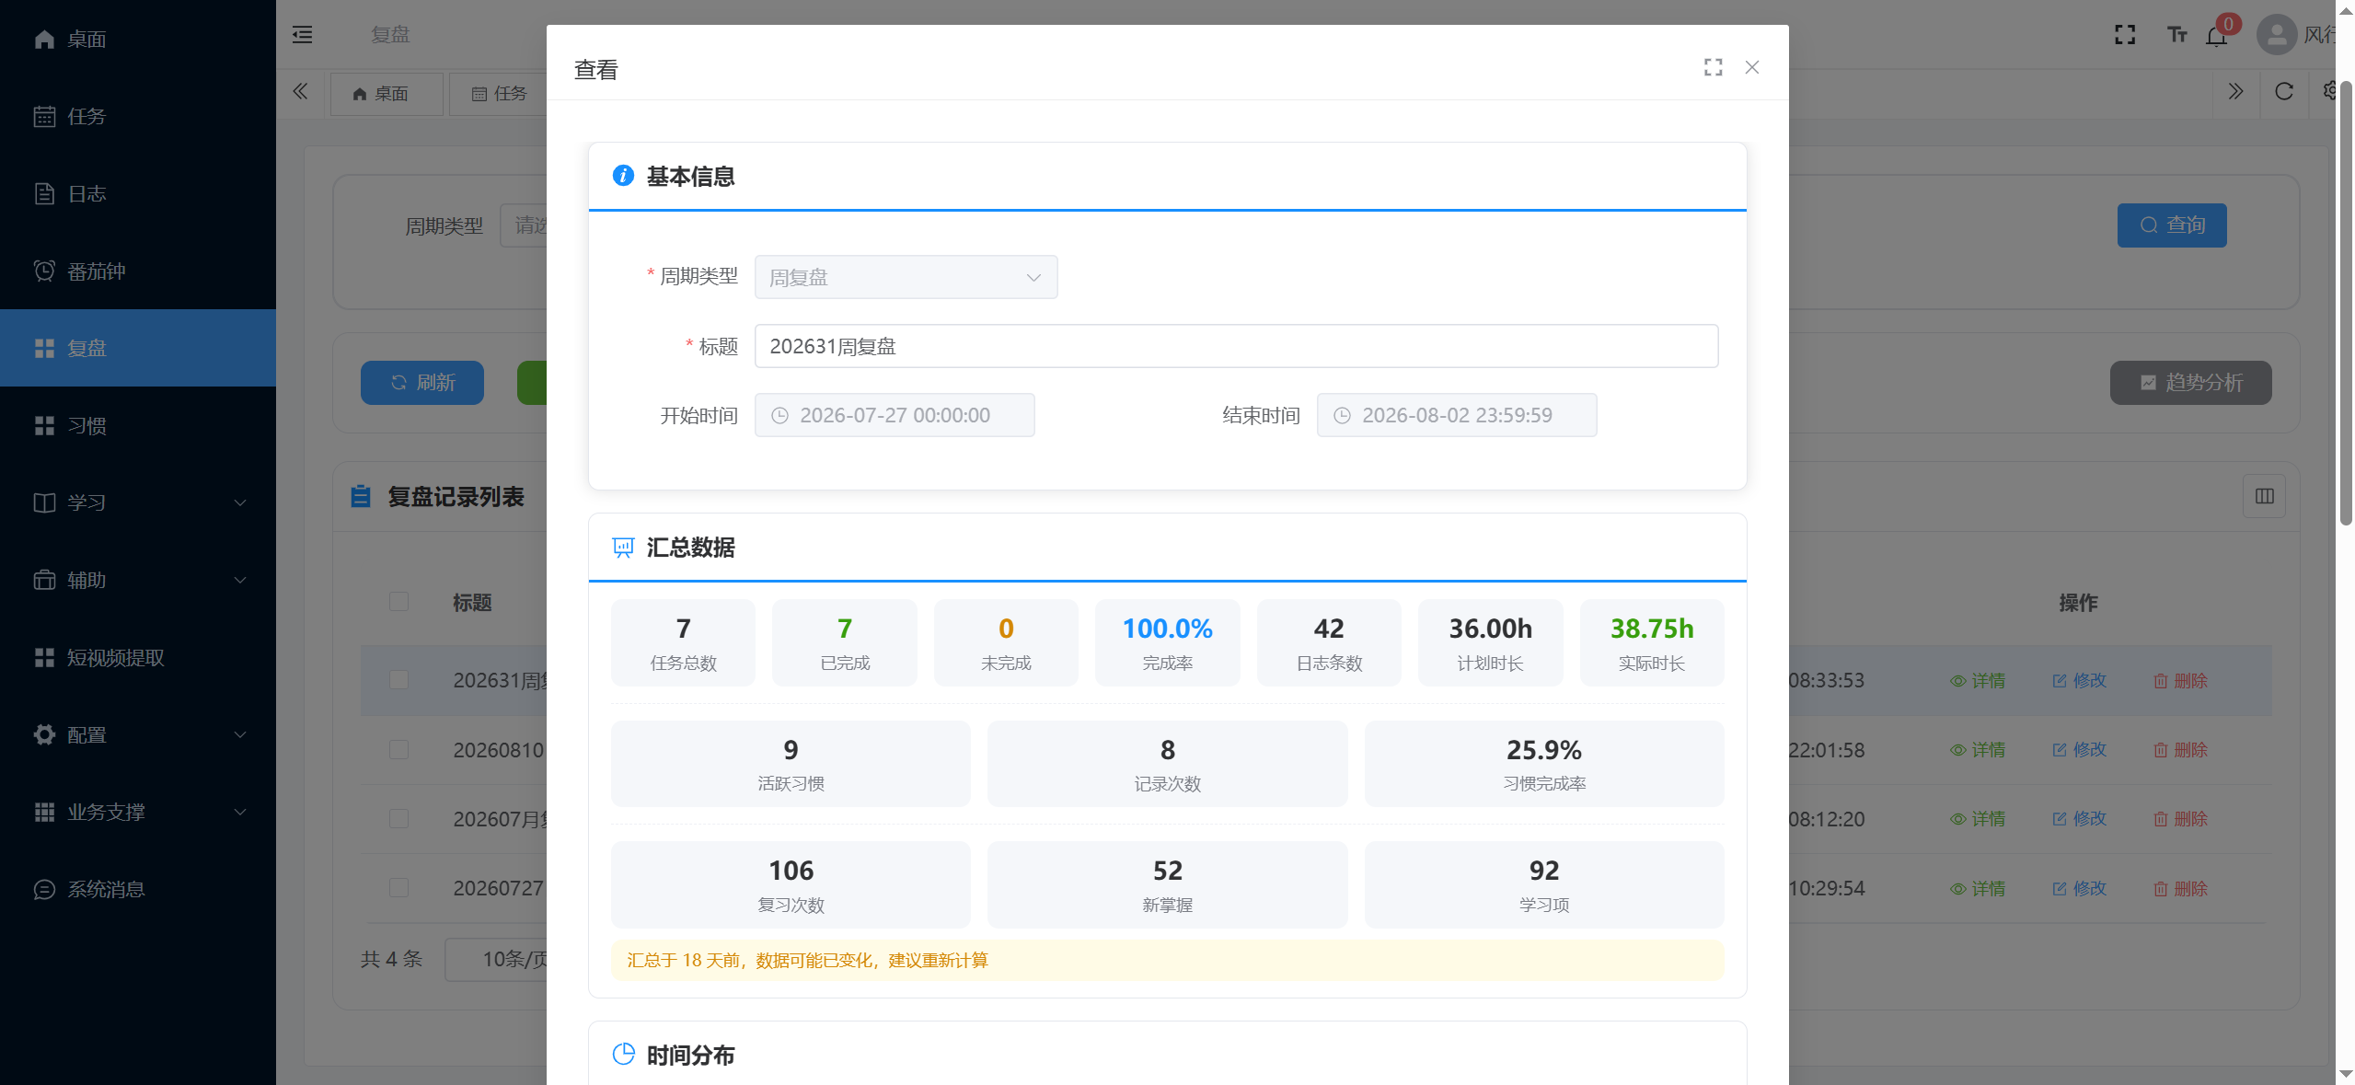Open 习惯 in the sidebar
Viewport: 2355px width, 1085px height.
tap(138, 425)
